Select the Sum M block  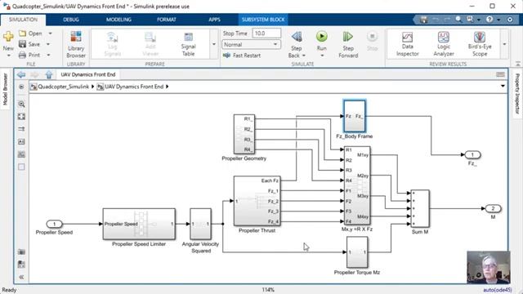click(420, 209)
